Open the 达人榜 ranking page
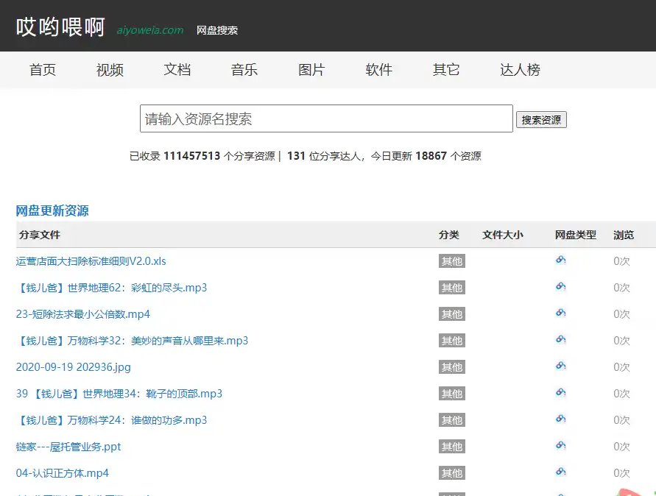The image size is (656, 496). coord(520,69)
